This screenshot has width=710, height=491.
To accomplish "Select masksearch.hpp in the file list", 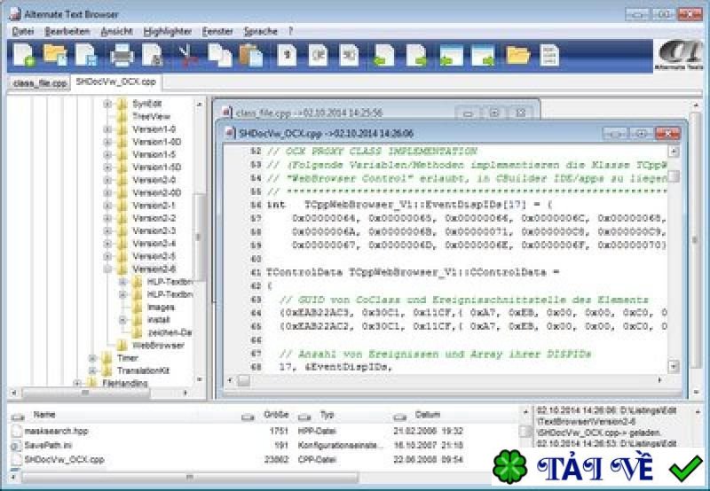I will 56,432.
